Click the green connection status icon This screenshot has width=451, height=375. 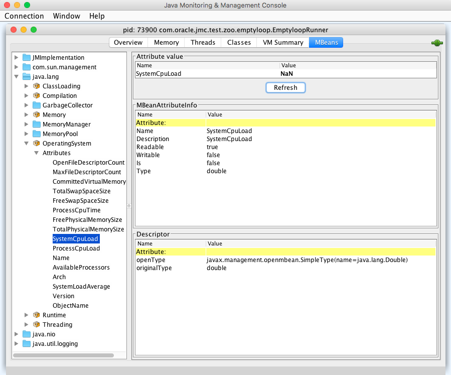(436, 43)
